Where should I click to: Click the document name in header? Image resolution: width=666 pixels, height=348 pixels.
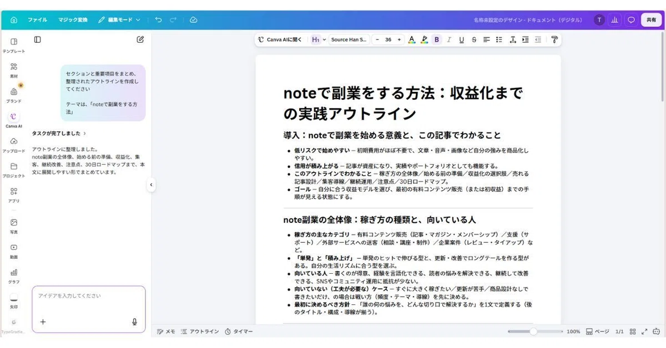(528, 20)
